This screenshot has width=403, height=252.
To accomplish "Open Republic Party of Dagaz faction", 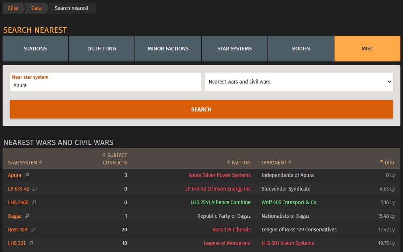I will (x=224, y=216).
